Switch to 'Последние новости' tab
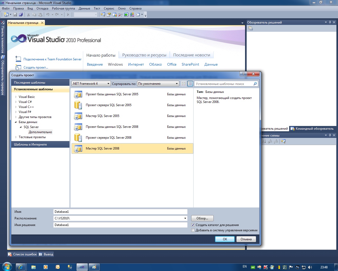Screen dimensions: 338x271 192,55
